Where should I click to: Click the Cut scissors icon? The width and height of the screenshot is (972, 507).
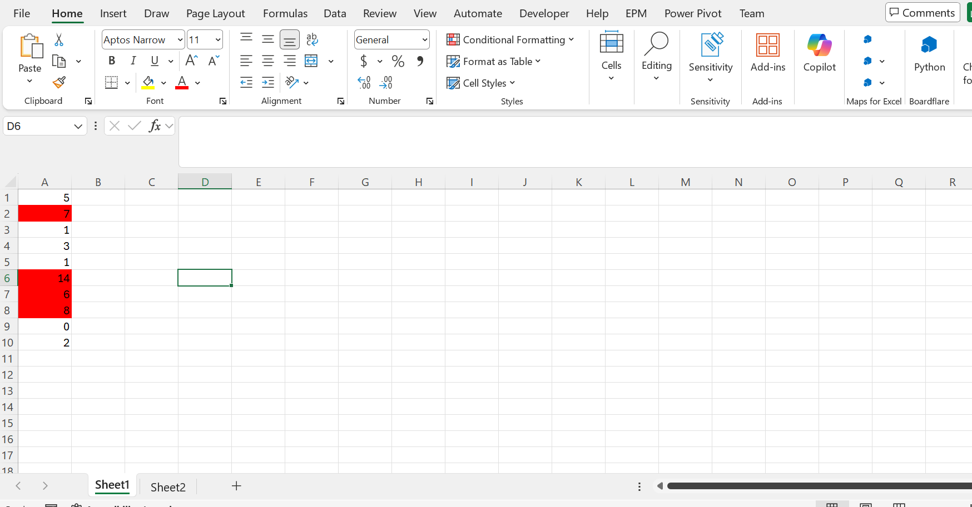click(59, 40)
